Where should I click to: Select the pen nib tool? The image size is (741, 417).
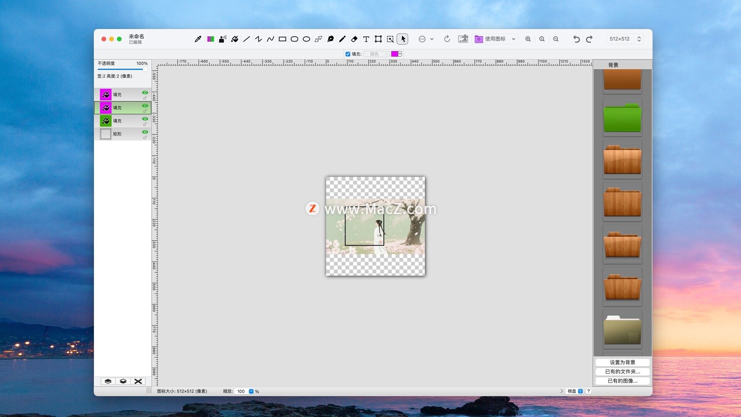(x=330, y=39)
